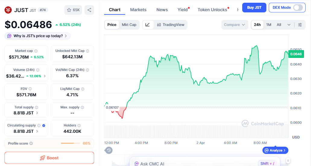
Task: Switch to the Markets tab
Action: pyautogui.click(x=138, y=10)
